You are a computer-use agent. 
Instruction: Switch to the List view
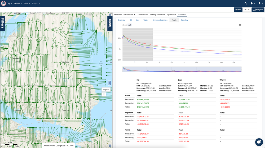click(x=247, y=10)
